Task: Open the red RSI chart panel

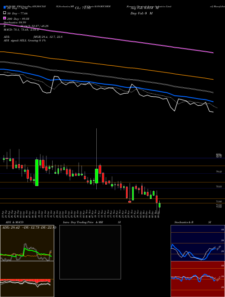Action: pos(198,279)
